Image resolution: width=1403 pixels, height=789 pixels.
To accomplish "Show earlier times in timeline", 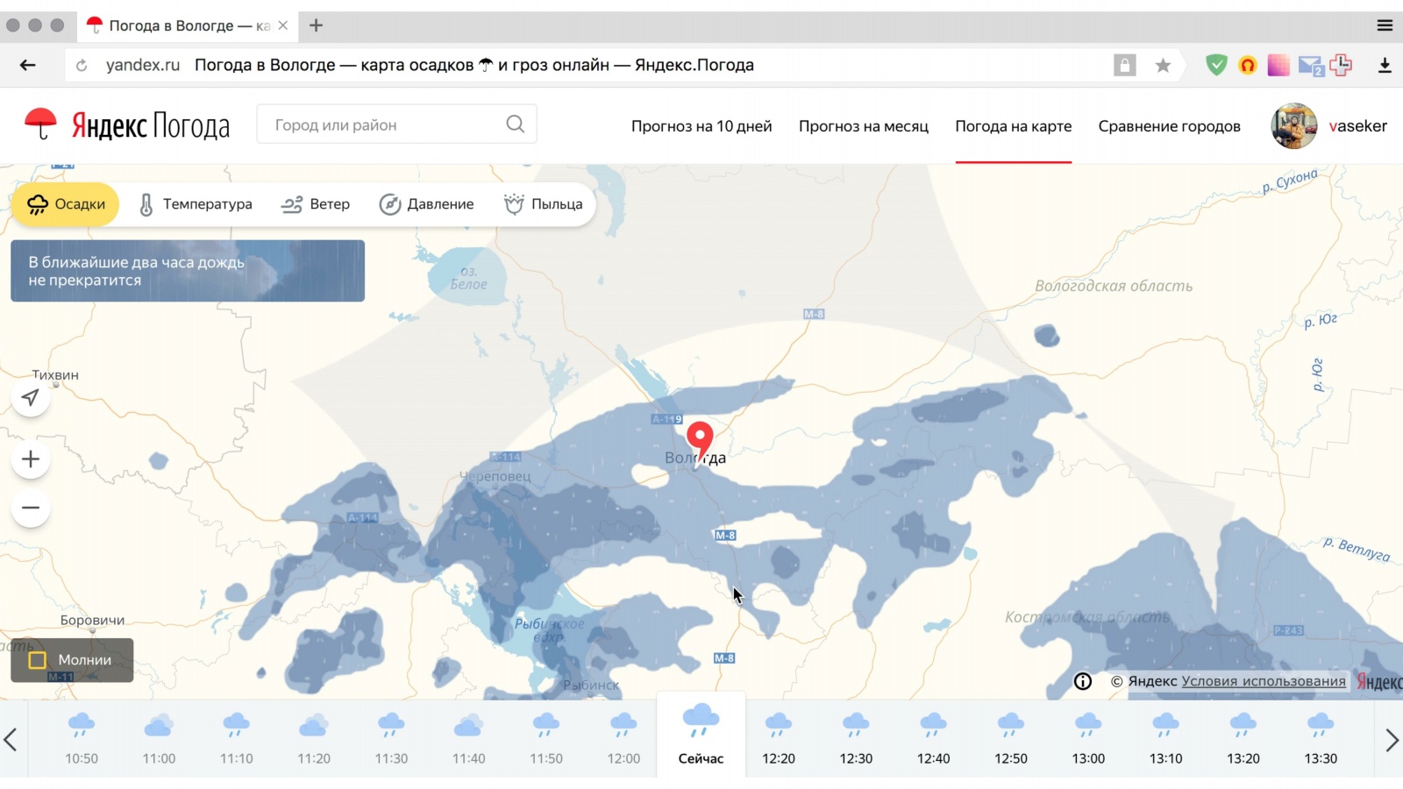I will tap(11, 740).
